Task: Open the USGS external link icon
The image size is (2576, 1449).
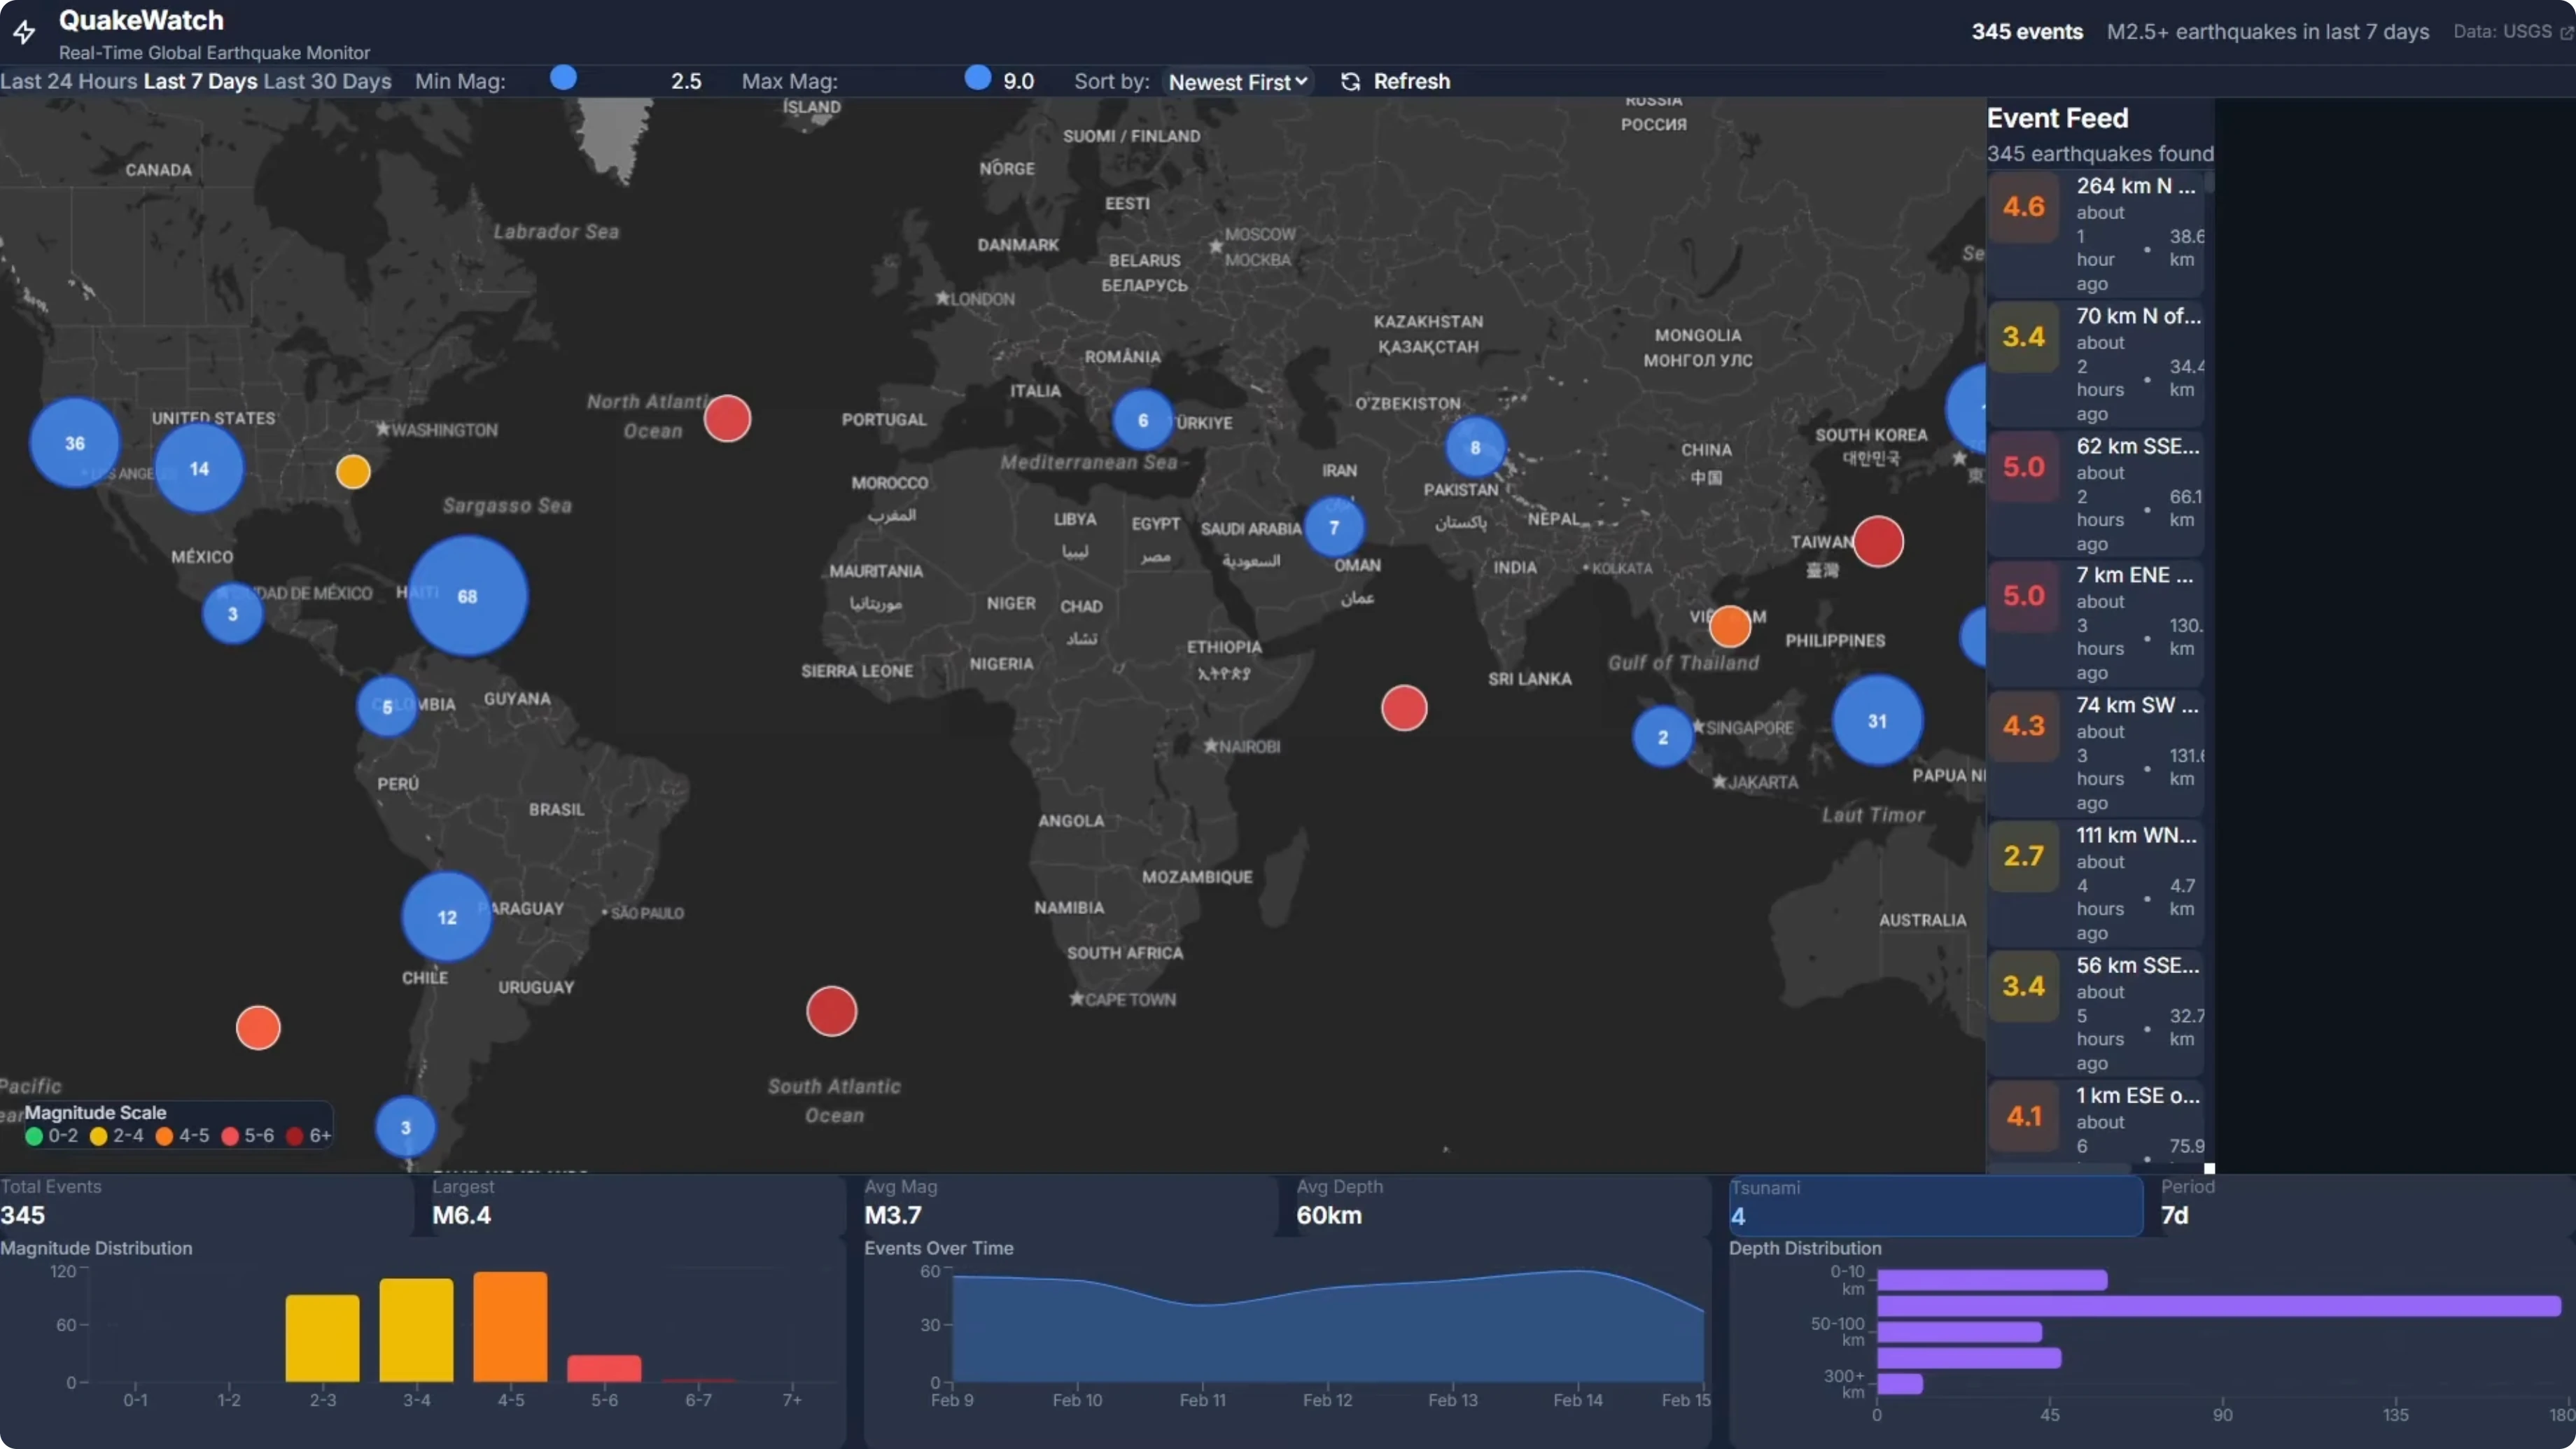Action: tap(2566, 33)
